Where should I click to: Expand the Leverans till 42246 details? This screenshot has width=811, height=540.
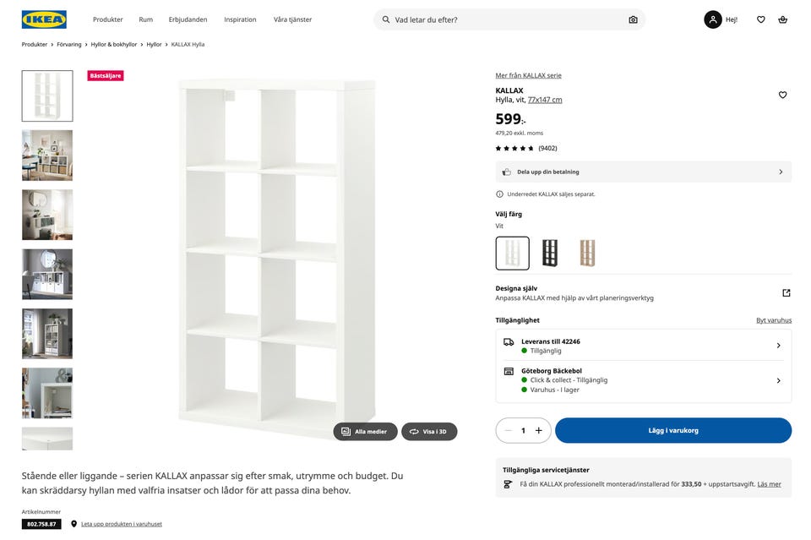click(x=644, y=345)
